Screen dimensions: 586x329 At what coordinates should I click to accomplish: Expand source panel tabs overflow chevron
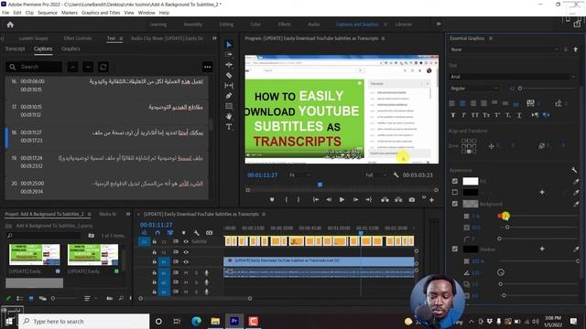pos(214,38)
